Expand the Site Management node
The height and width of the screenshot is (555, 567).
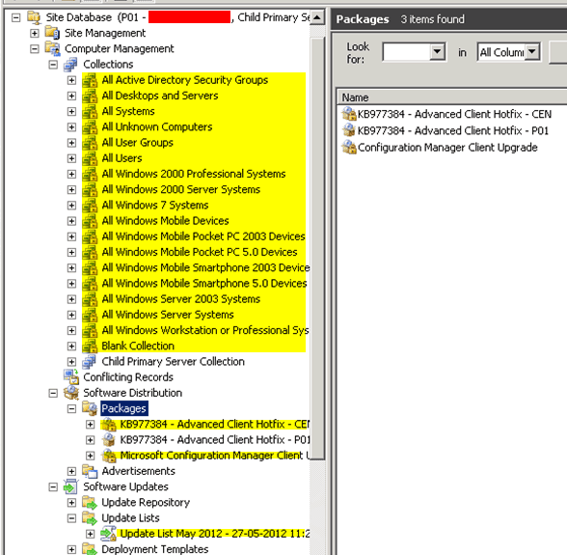point(35,33)
